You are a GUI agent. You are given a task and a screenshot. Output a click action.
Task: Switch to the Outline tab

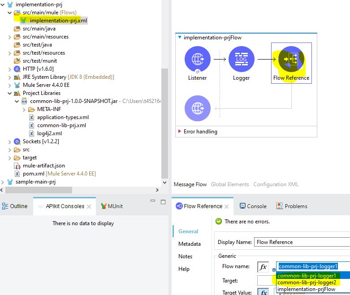click(15, 206)
